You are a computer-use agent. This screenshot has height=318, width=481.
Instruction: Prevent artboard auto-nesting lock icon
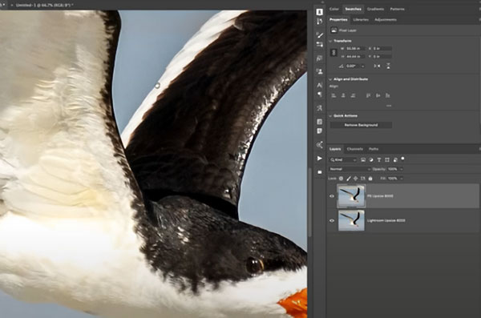[x=363, y=178]
